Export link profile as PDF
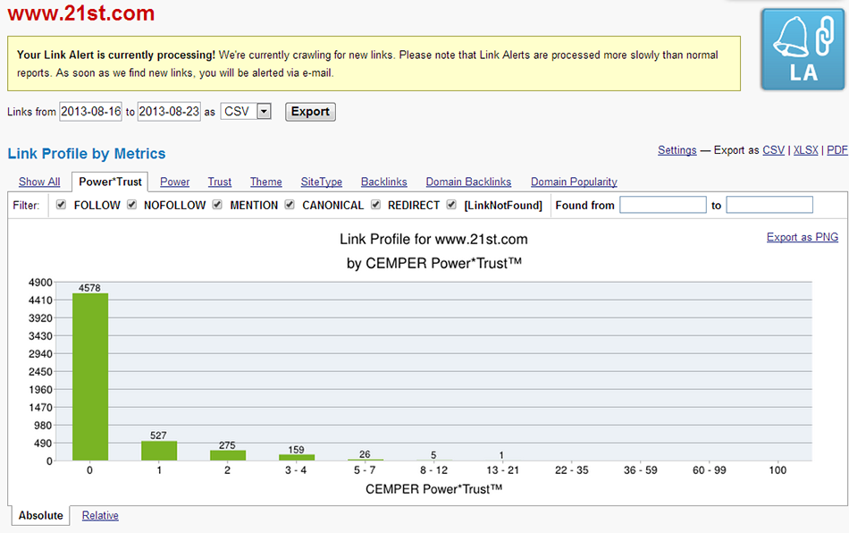The height and width of the screenshot is (533, 849). point(837,150)
